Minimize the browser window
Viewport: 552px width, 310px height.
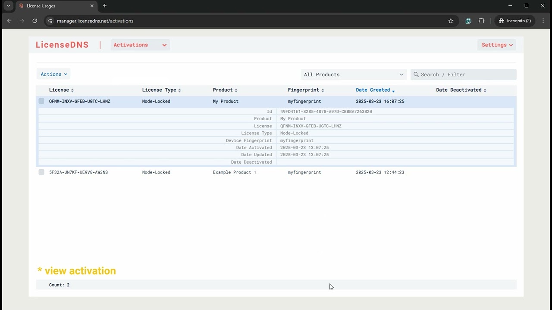click(x=510, y=6)
